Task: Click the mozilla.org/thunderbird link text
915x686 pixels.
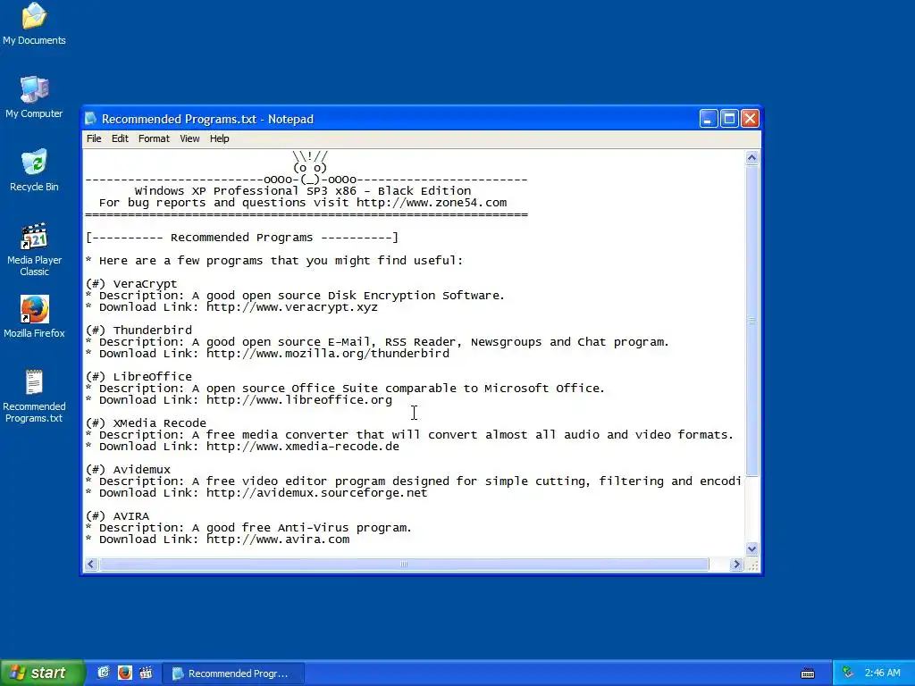Action: [327, 354]
